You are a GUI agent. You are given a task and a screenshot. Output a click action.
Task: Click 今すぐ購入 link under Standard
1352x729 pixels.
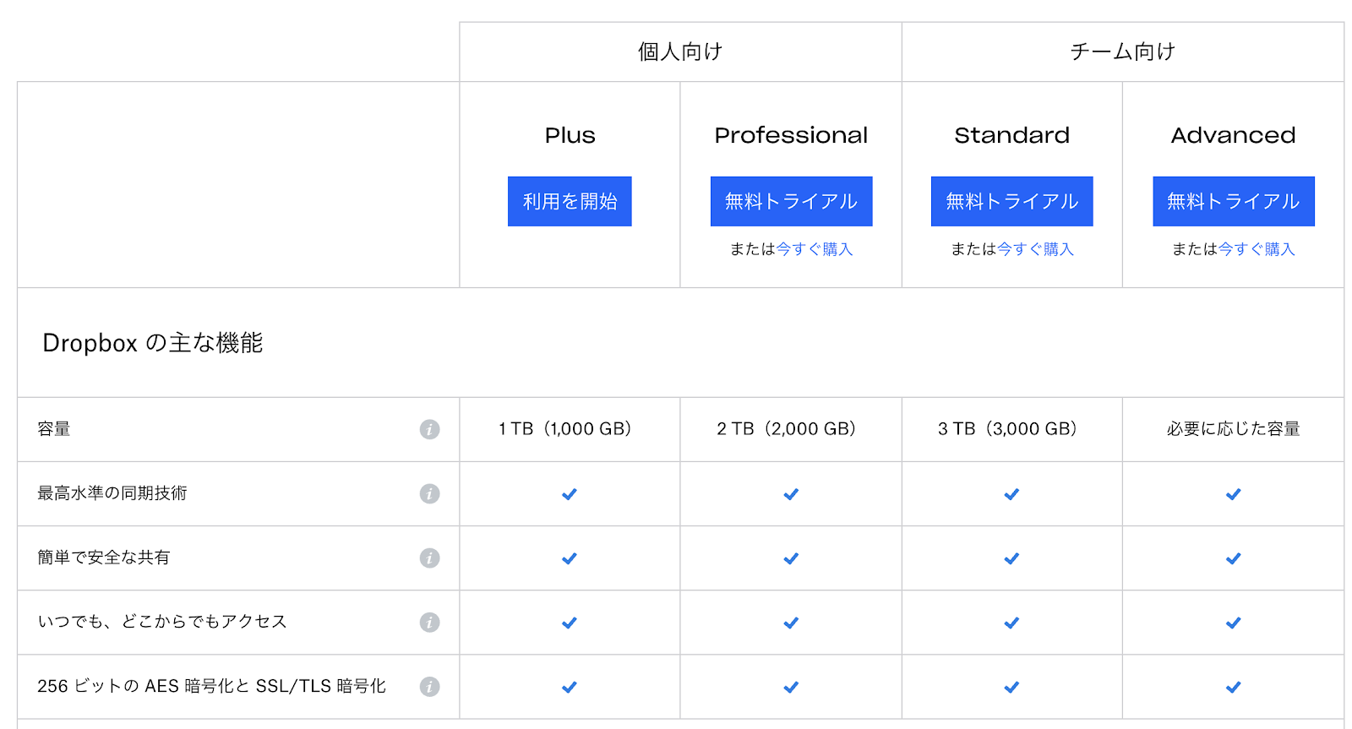[1035, 249]
